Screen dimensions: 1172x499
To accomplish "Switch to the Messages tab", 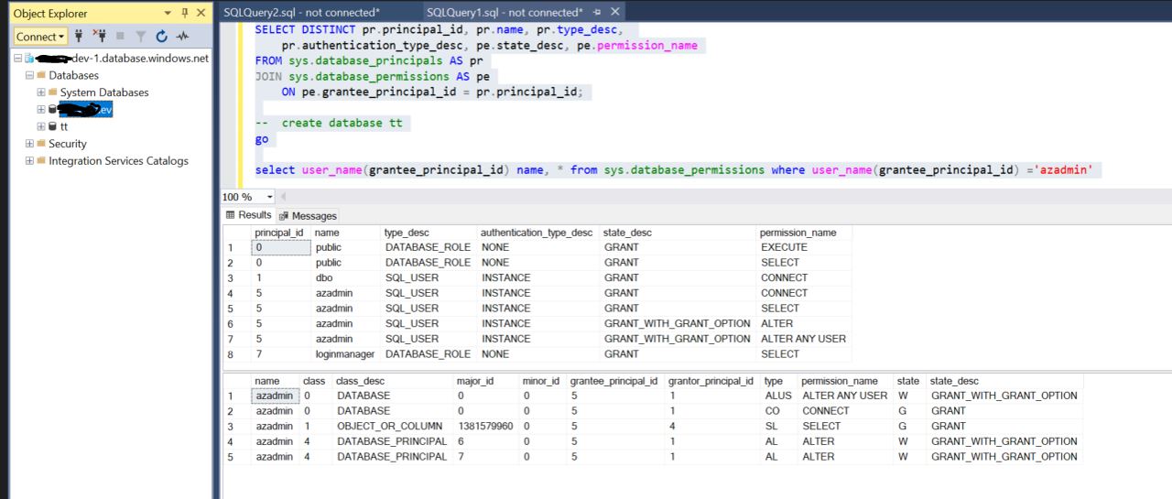I will [x=309, y=216].
